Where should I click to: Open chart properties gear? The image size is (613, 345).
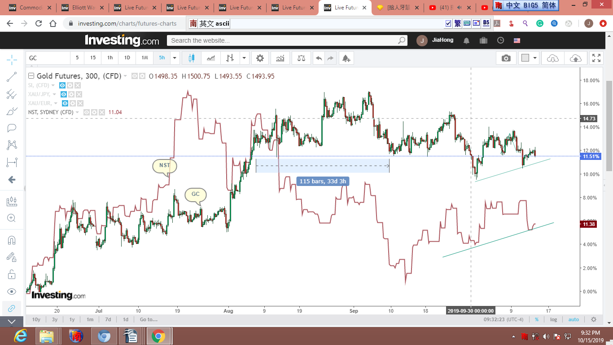coord(260,58)
